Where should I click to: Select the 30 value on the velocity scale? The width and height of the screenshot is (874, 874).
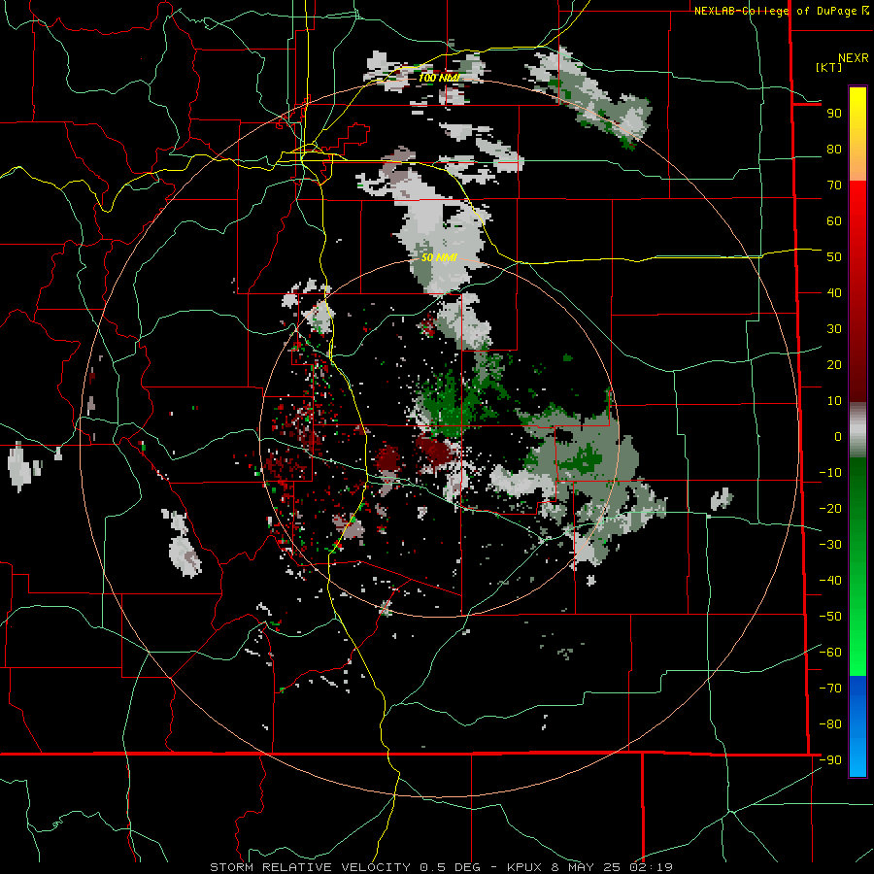coord(834,329)
